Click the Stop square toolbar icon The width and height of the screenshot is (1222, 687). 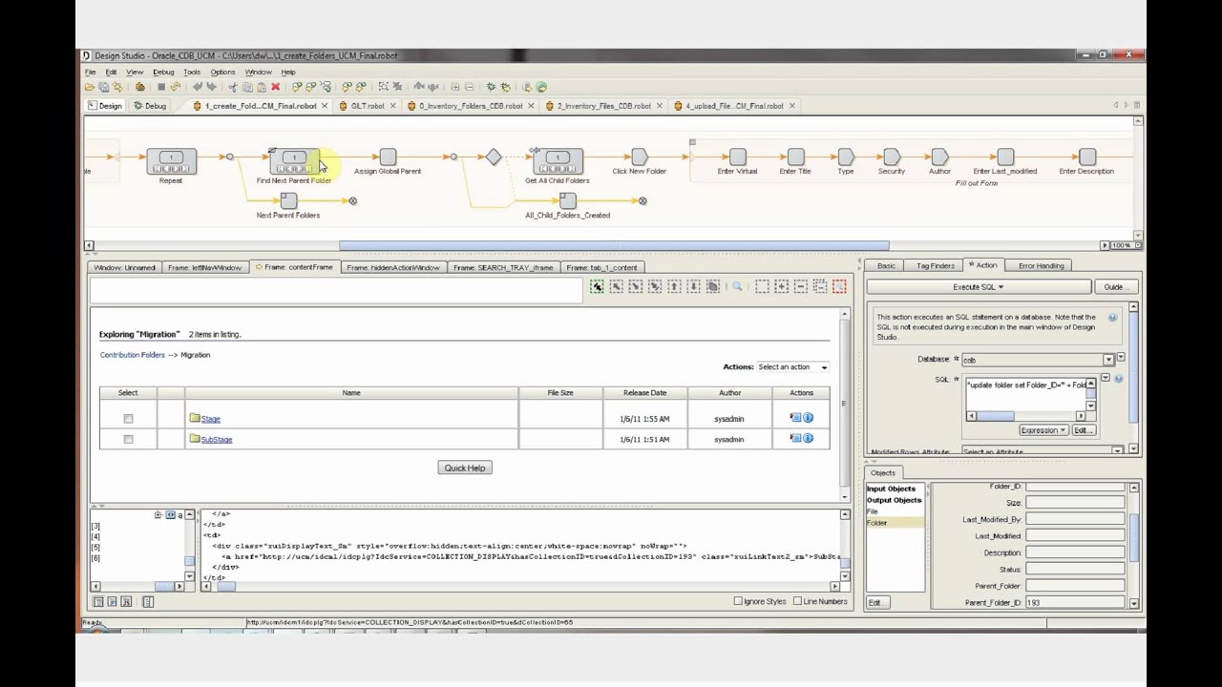point(161,87)
